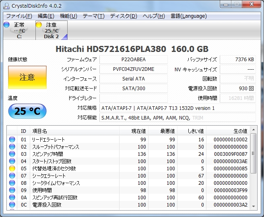This screenshot has width=264, height=217.
Task: Open the 編集(E) menu
Action: [x=46, y=16]
